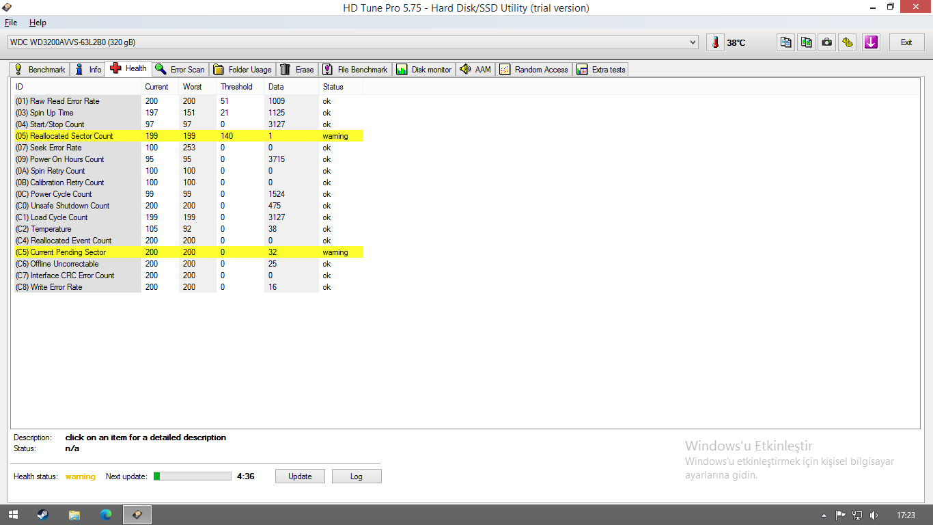Select the Interface CRC Error Count row
933x525 pixels.
click(x=187, y=275)
